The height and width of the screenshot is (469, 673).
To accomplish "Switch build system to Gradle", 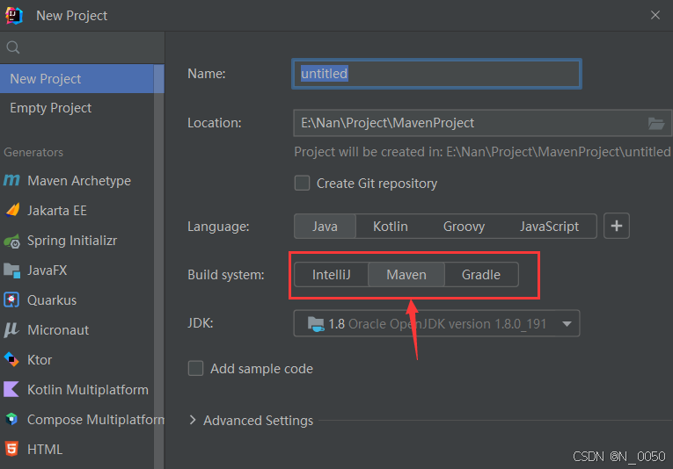I will 481,275.
